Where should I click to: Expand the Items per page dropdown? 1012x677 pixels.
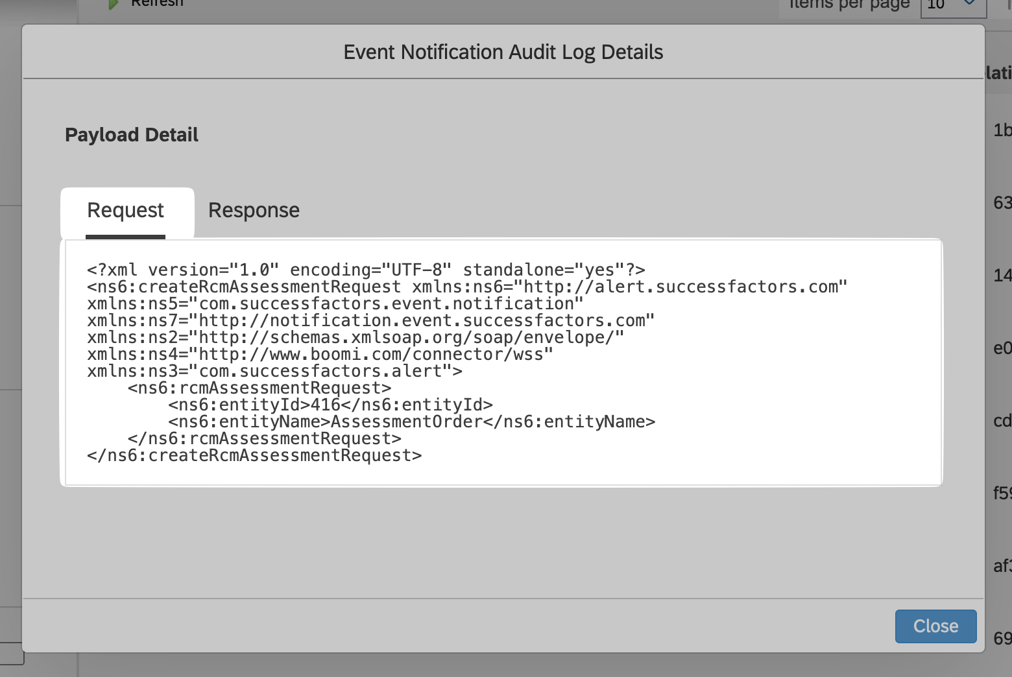pyautogui.click(x=953, y=5)
